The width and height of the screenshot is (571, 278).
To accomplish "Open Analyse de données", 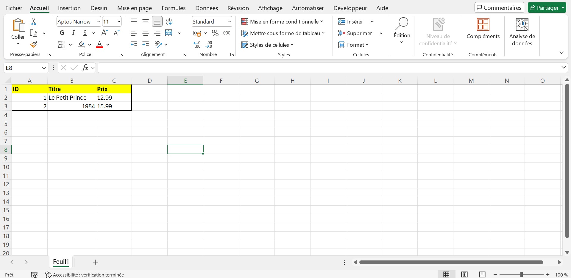I will click(522, 32).
